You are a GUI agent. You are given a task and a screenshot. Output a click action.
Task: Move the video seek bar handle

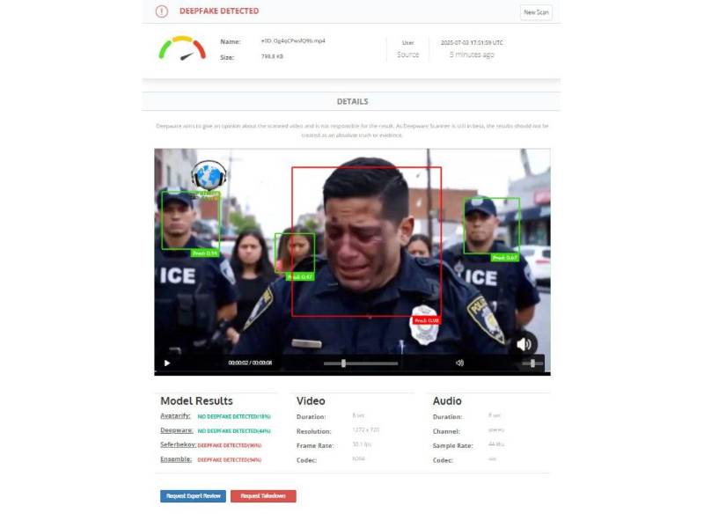(x=343, y=363)
